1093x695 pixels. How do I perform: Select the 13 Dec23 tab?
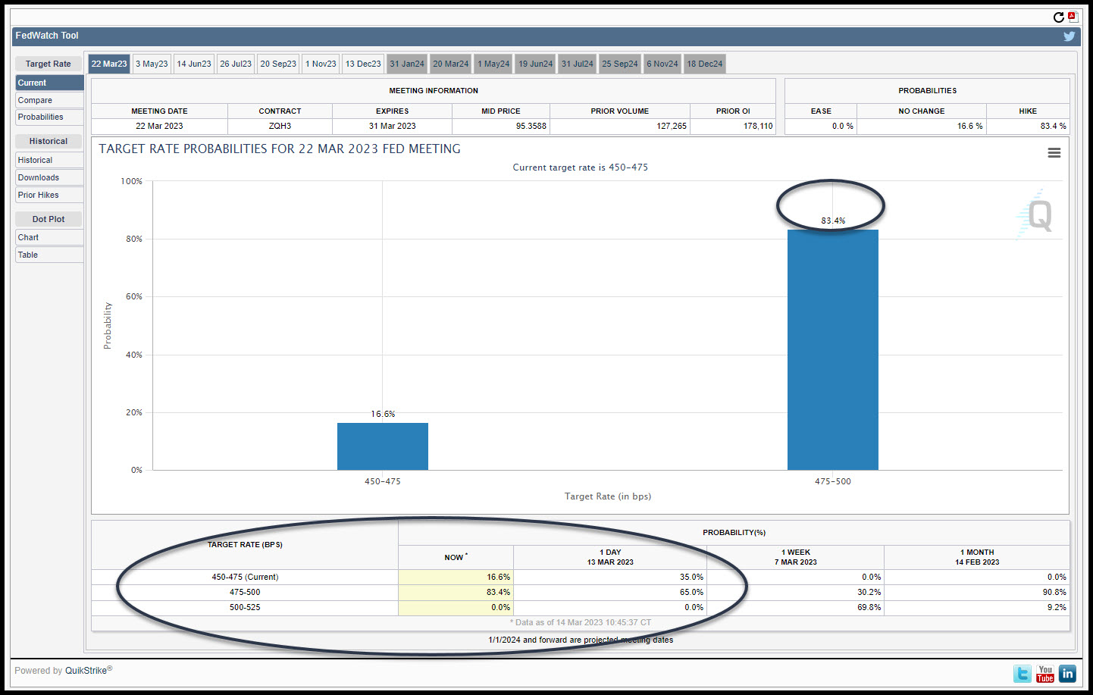363,64
